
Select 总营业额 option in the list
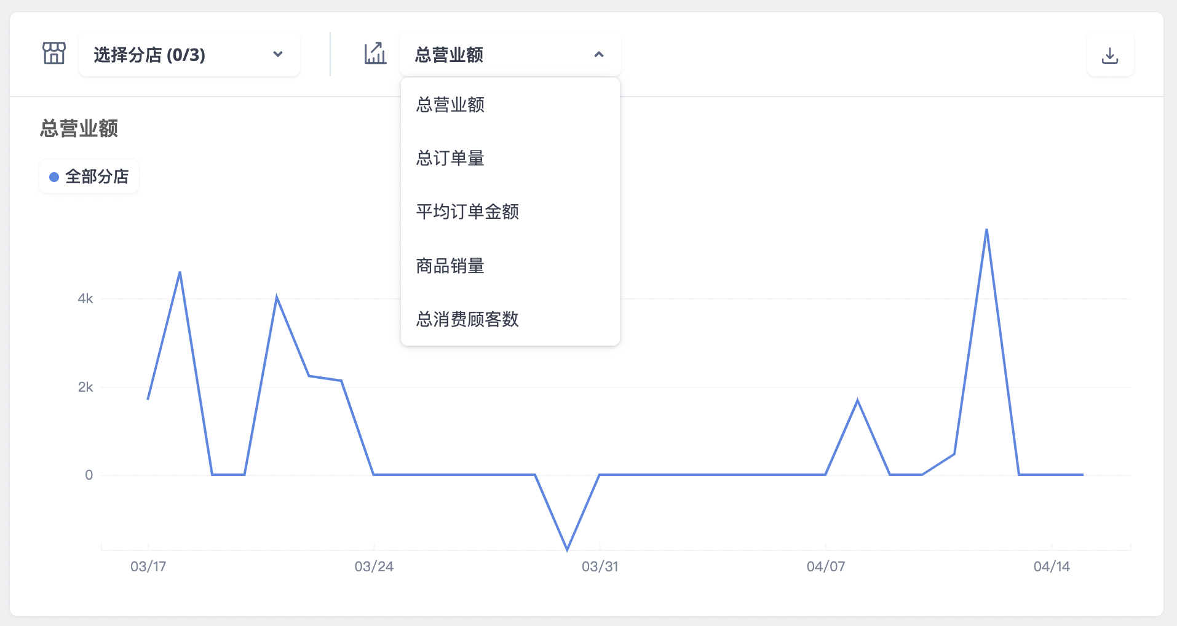(x=510, y=105)
